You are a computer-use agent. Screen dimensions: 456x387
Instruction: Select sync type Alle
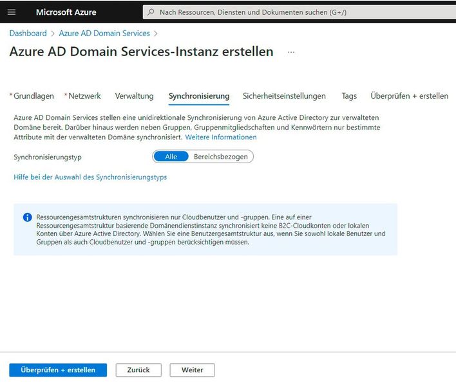point(171,157)
